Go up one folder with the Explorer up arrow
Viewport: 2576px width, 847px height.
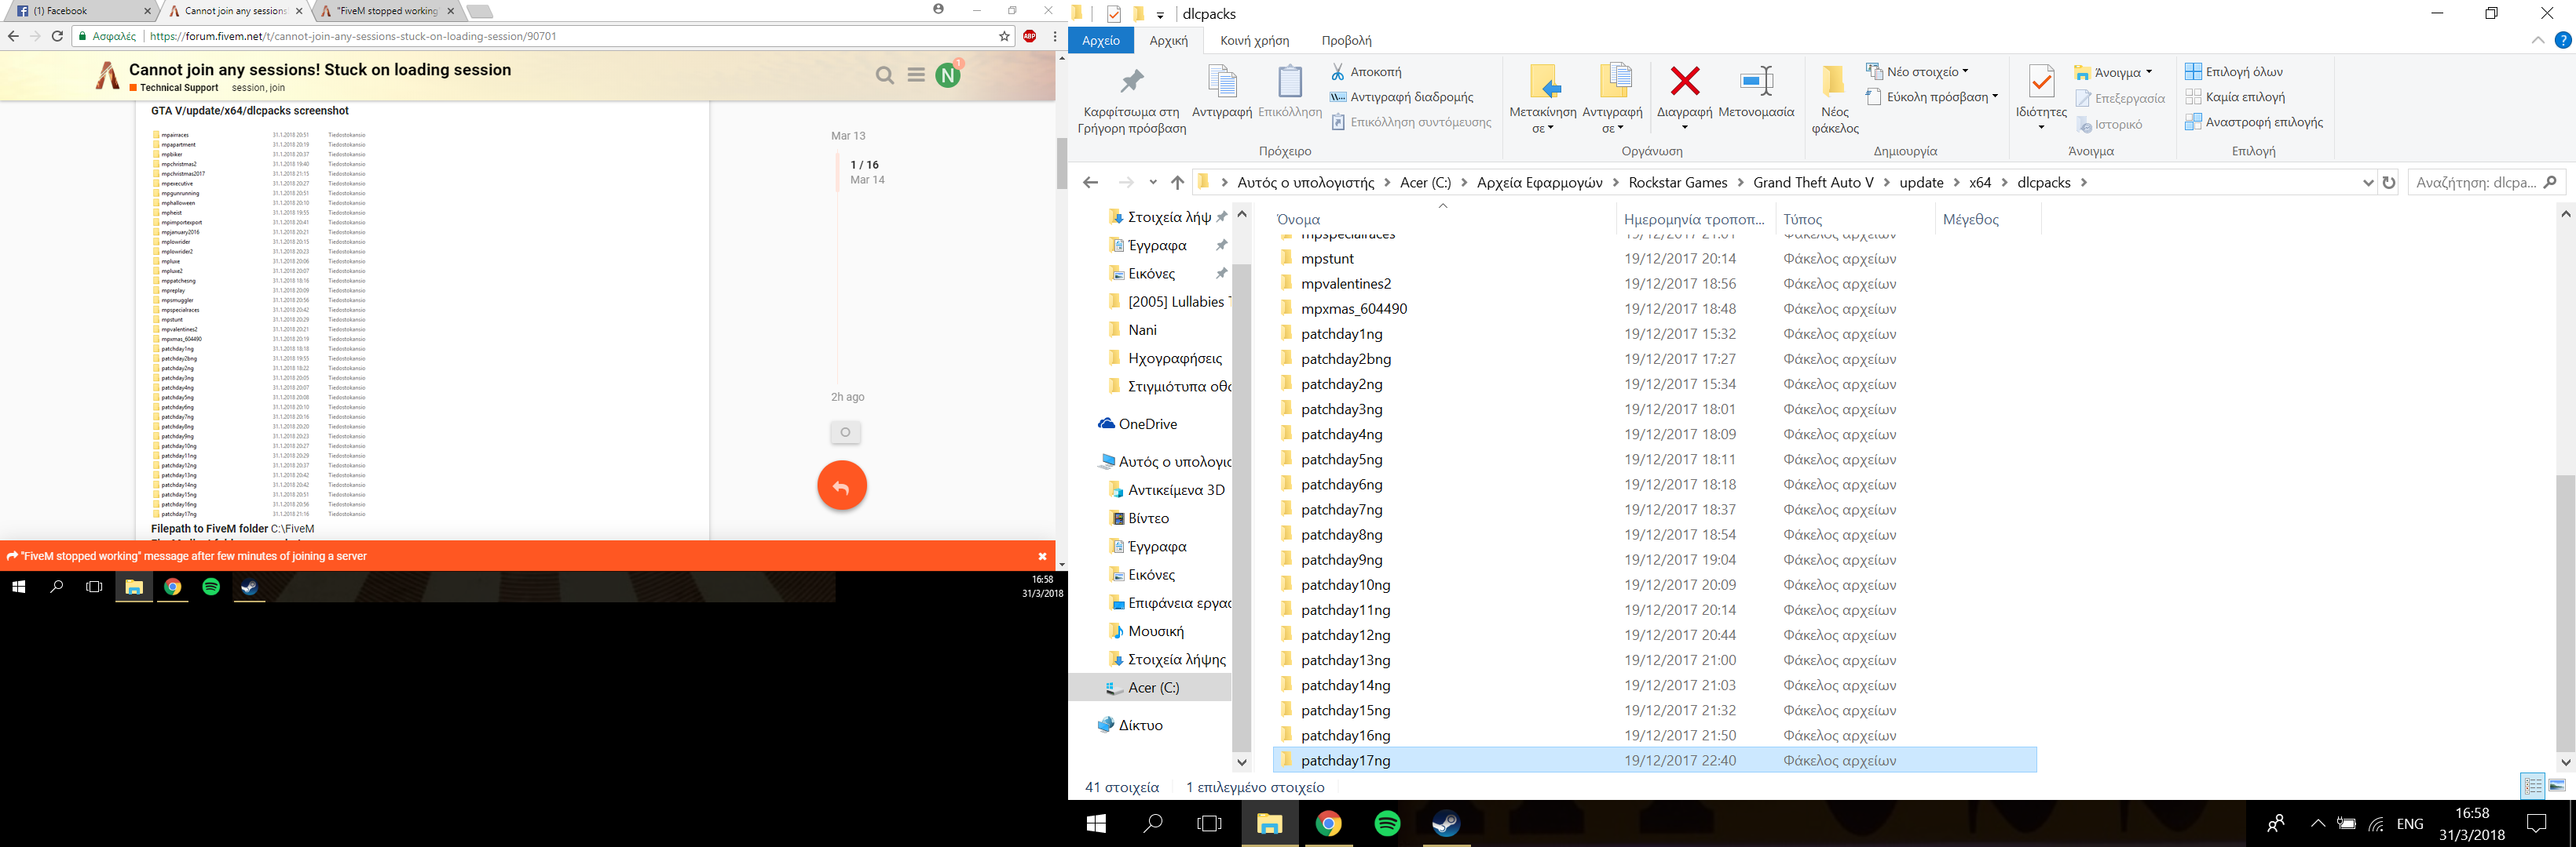pyautogui.click(x=1177, y=183)
